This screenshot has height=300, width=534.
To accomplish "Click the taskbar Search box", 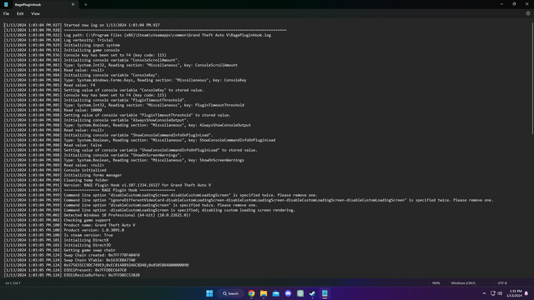I will tap(231, 293).
